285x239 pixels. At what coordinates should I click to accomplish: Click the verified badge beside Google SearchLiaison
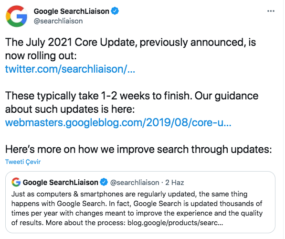(x=115, y=11)
